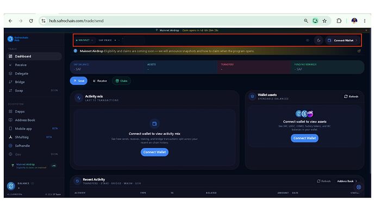Image resolution: width=375 pixels, height=211 pixels.
Task: Connect Wallet in the Wallet assets panel
Action: click(x=304, y=138)
